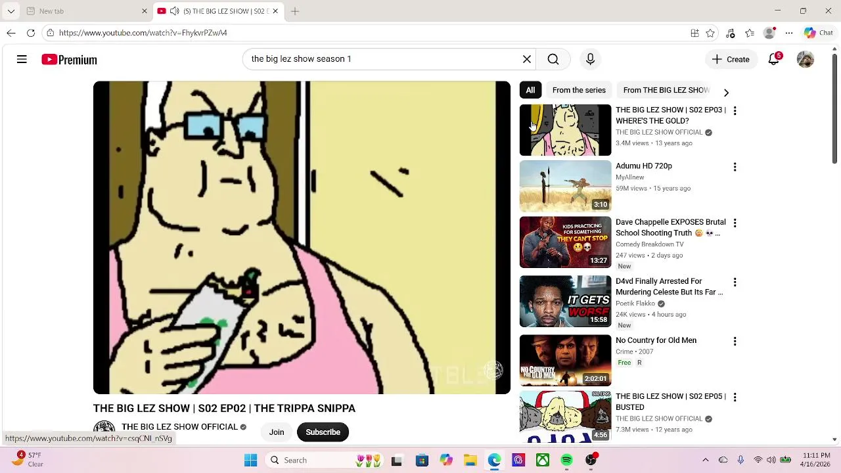Viewport: 841px width, 473px height.
Task: Mute the Big Lez Show tab audio
Action: (x=174, y=11)
